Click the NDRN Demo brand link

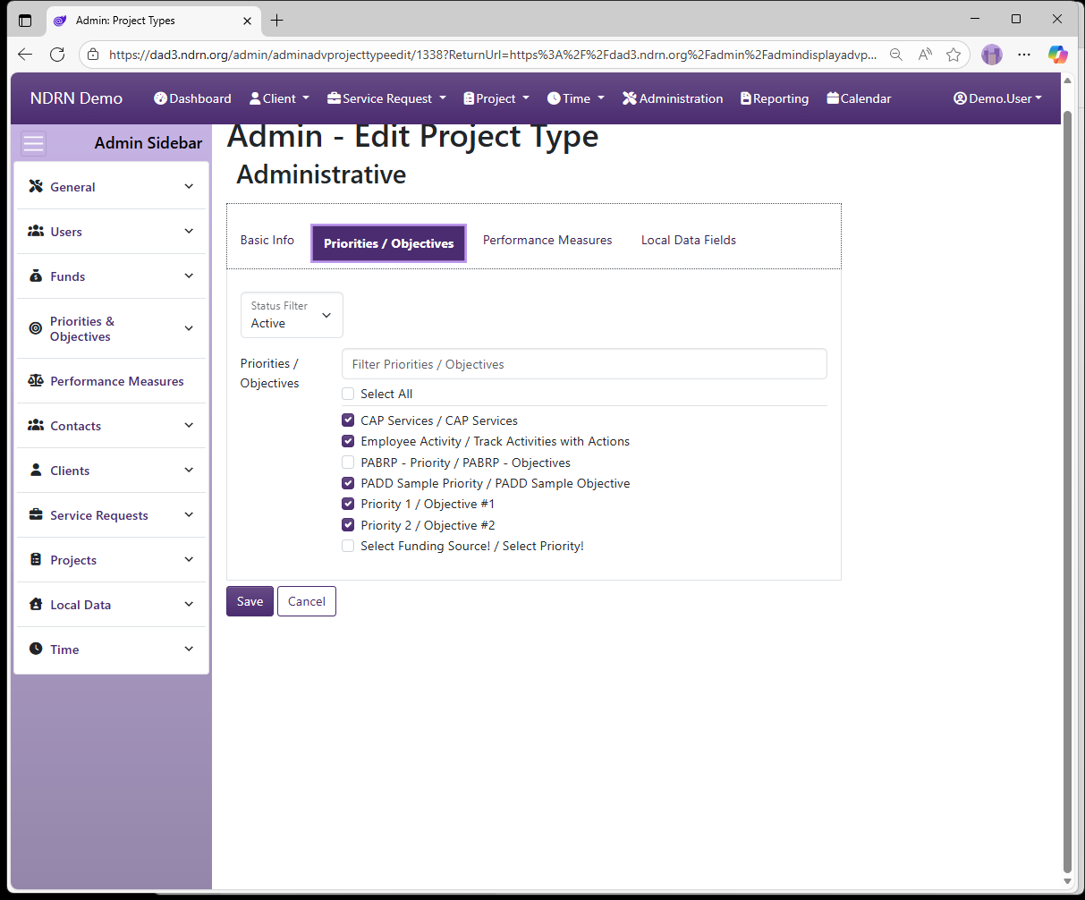(x=76, y=98)
